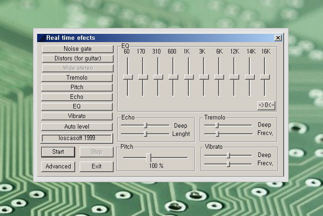Click the 310 Hz EQ slider handle

(158, 77)
